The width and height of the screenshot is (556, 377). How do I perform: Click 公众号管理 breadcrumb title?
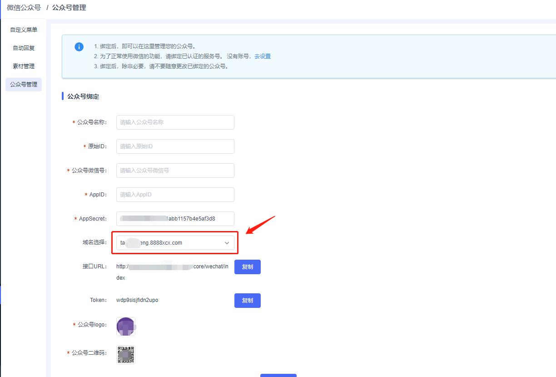click(x=69, y=8)
